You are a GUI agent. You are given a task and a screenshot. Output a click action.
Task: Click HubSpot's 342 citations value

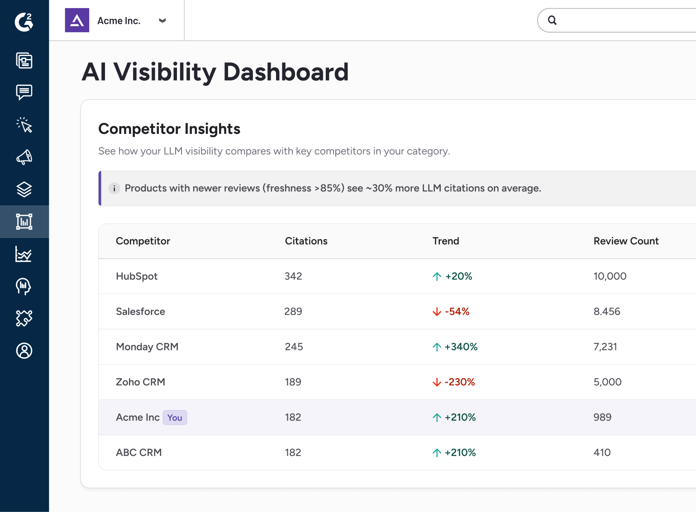pyautogui.click(x=293, y=276)
